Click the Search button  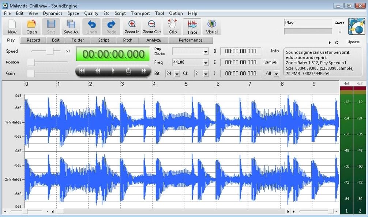click(339, 23)
